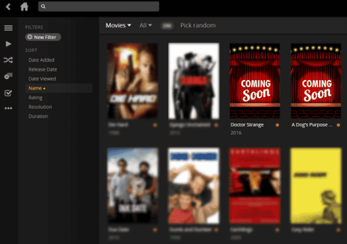This screenshot has height=244, width=347.
Task: Sort by Rating
Action: (35, 97)
